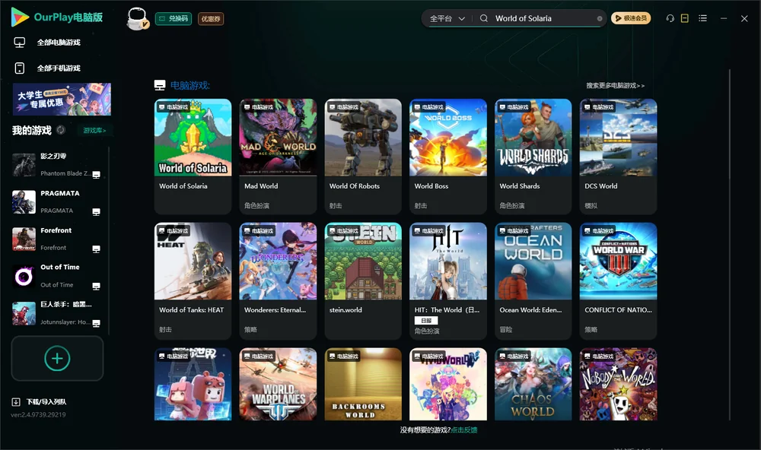761x450 pixels.
Task: Click the PC icon on Forefront row
Action: tap(96, 249)
